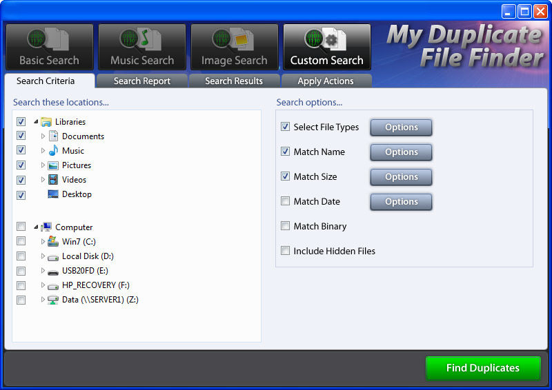Click the Desktop icon in tree
552x390 pixels.
[53, 194]
